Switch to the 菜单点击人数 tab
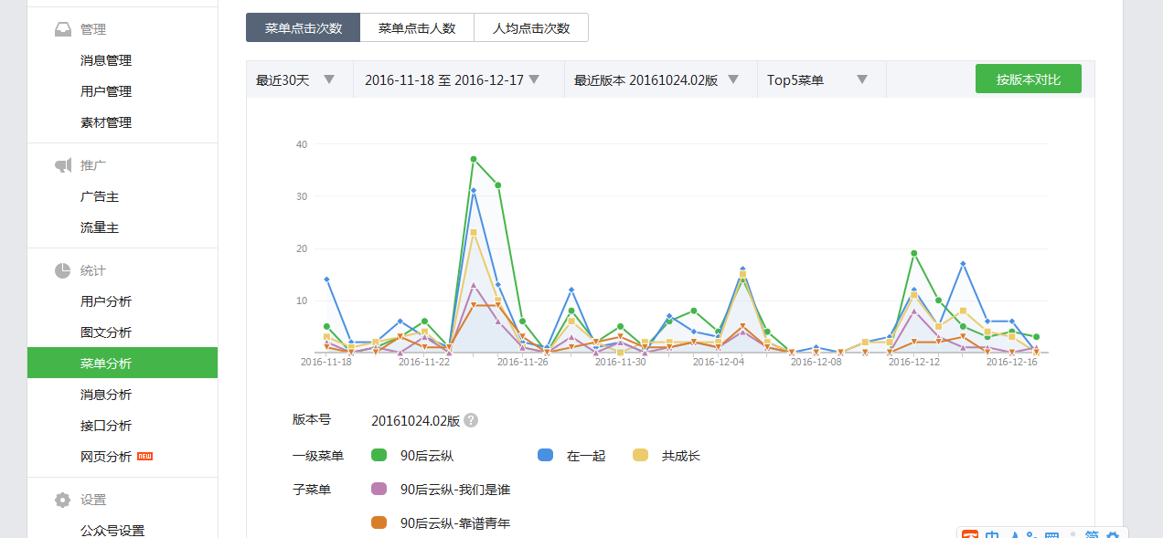The height and width of the screenshot is (538, 1163). 417,27
